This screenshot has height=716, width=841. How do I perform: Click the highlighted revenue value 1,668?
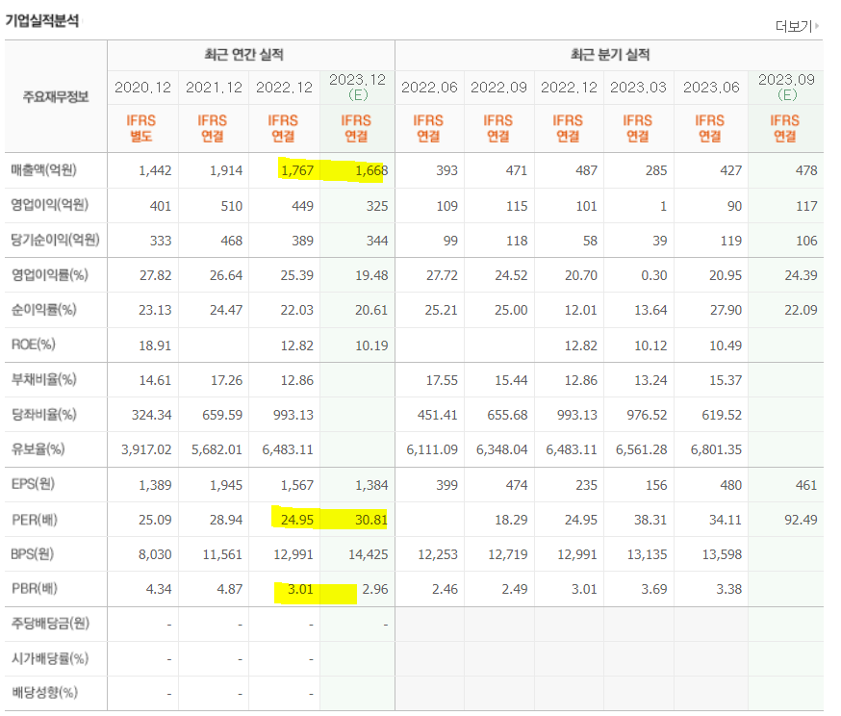[371, 170]
